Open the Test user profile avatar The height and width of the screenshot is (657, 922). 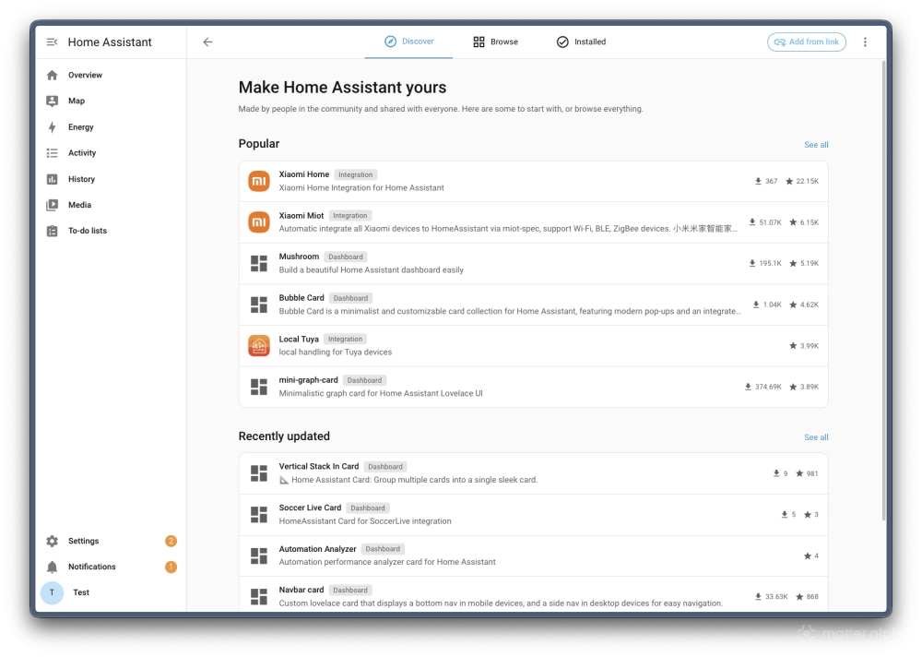tap(52, 592)
